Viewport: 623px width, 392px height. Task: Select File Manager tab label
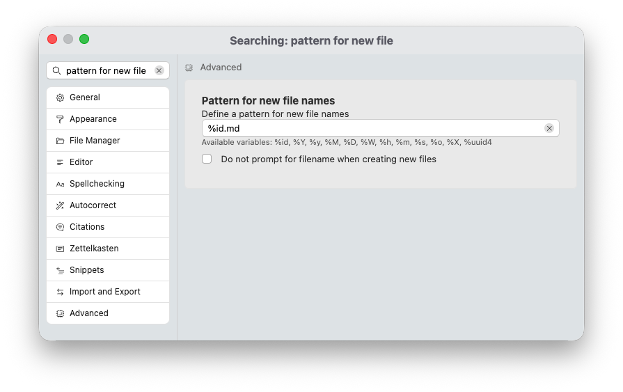tap(95, 141)
